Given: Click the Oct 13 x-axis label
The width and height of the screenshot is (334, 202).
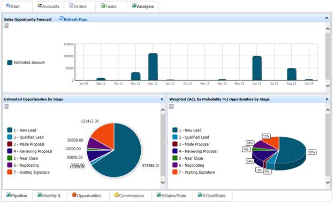Looking at the screenshot, I should (309, 83).
